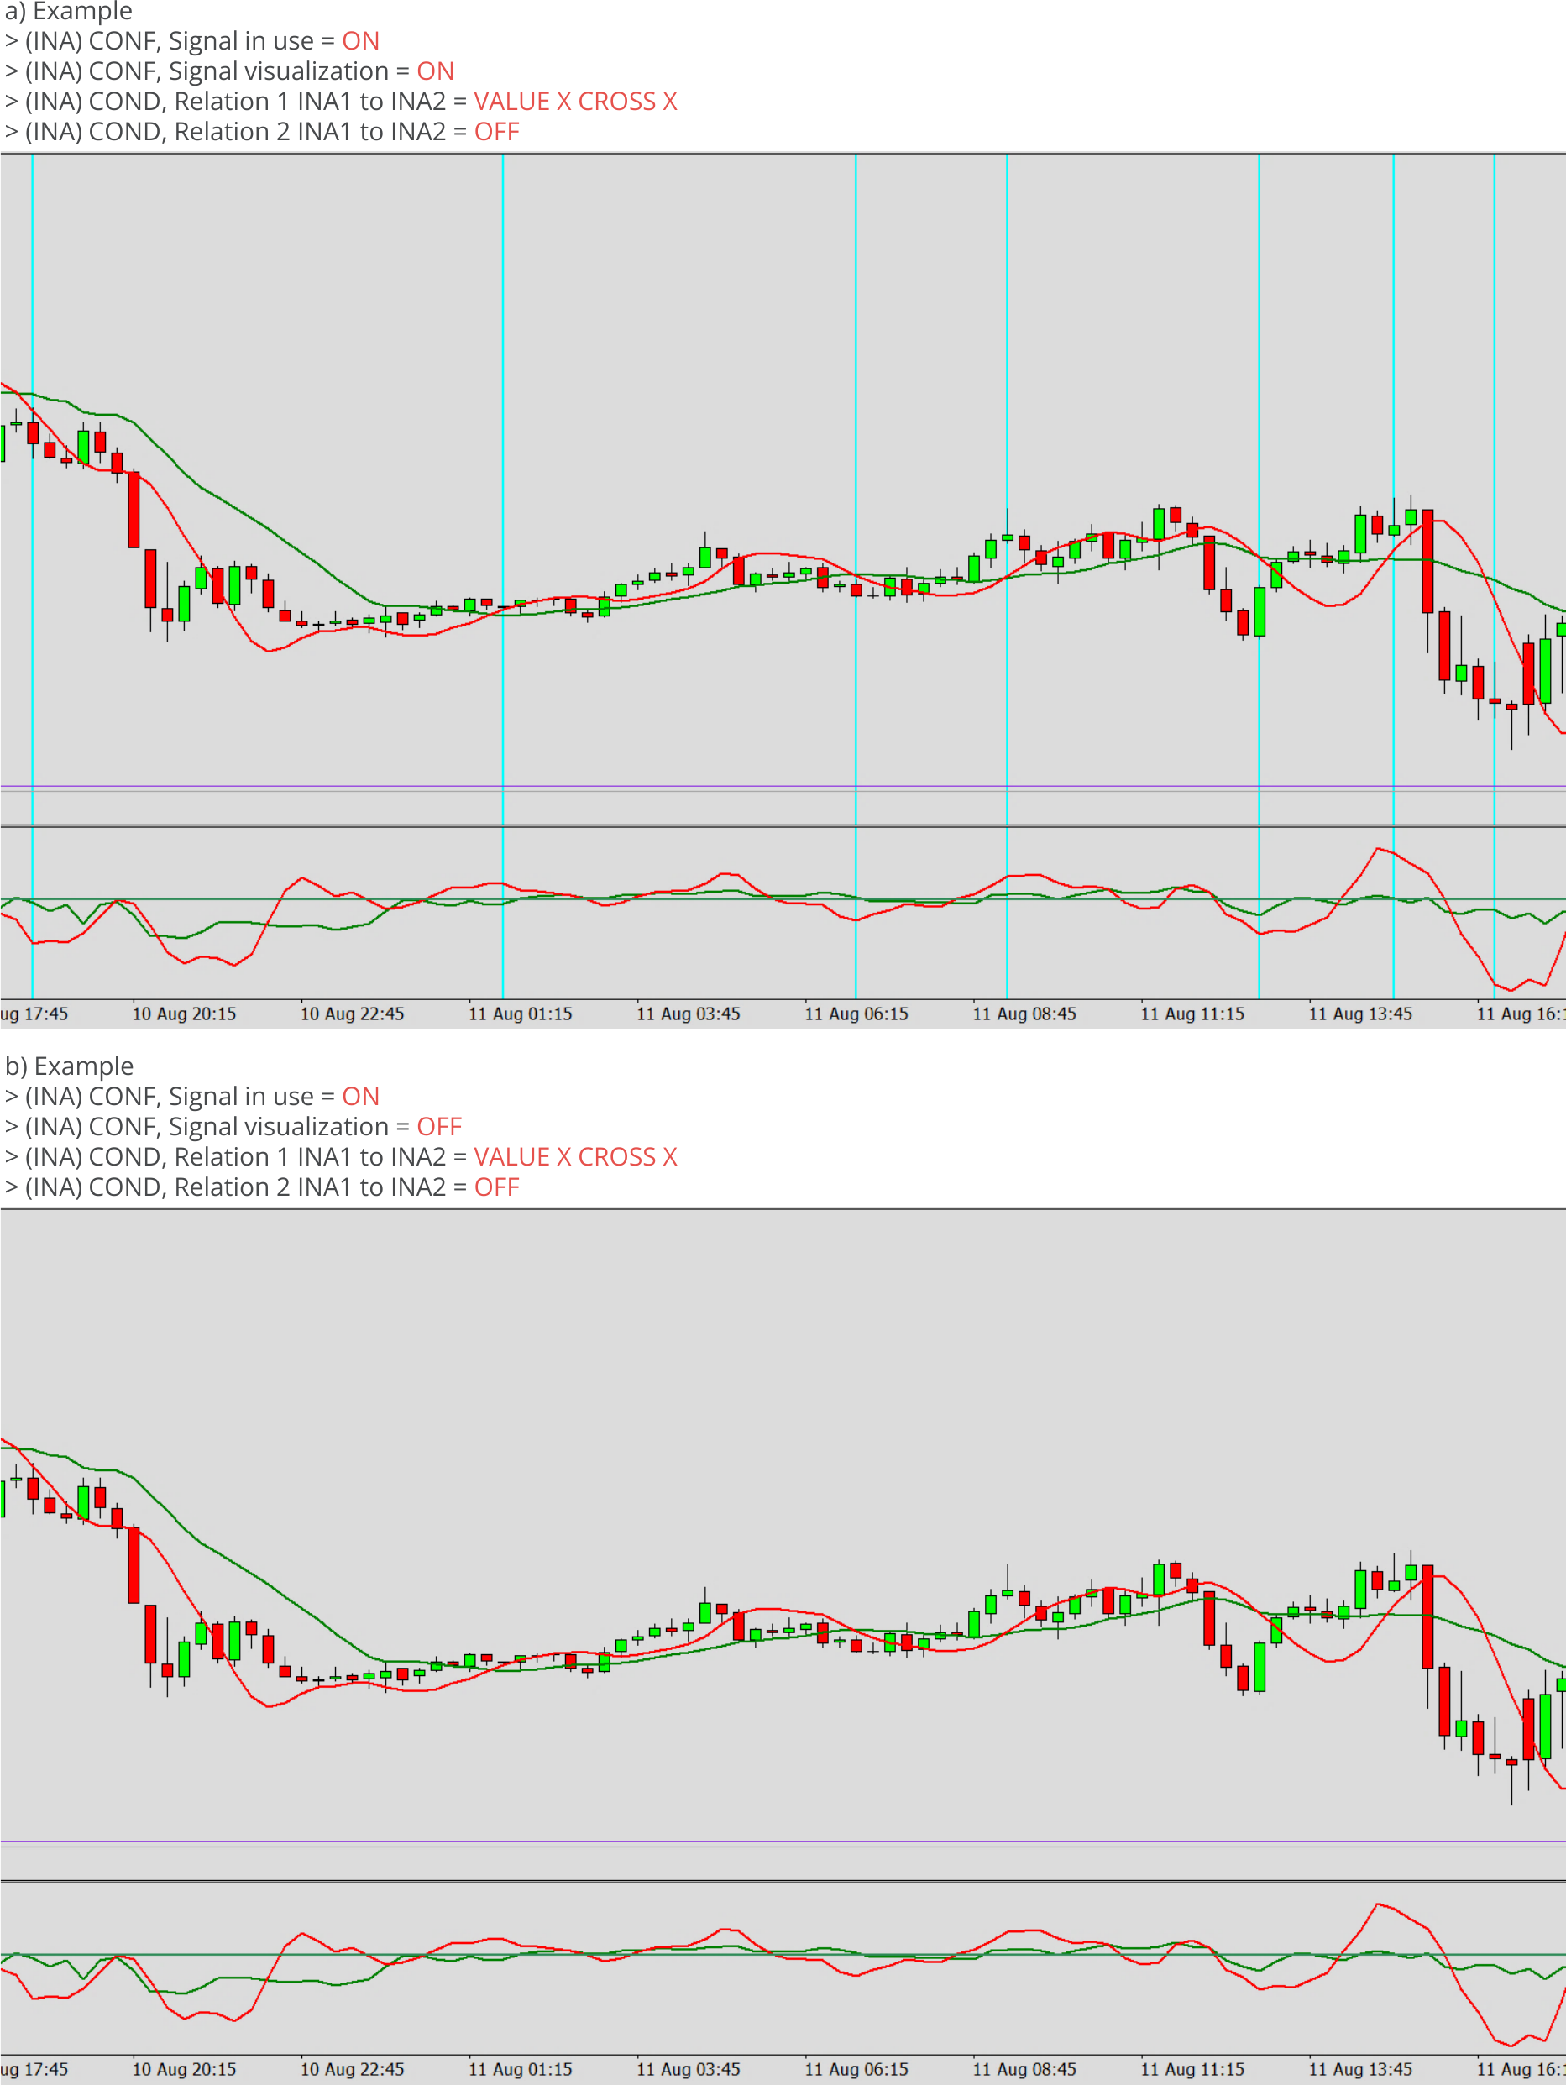
Task: Click cyan signal line just before 11 Aug 01:15
Action: [502, 575]
